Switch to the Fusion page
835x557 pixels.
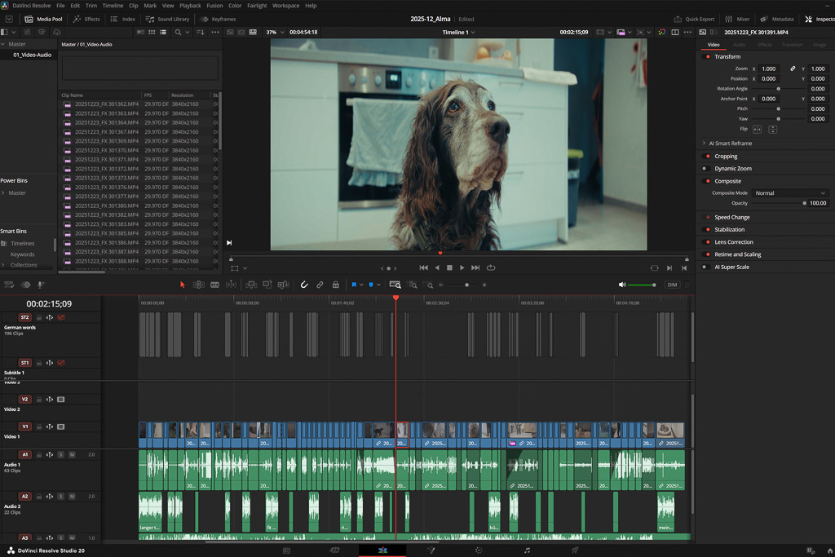(431, 550)
